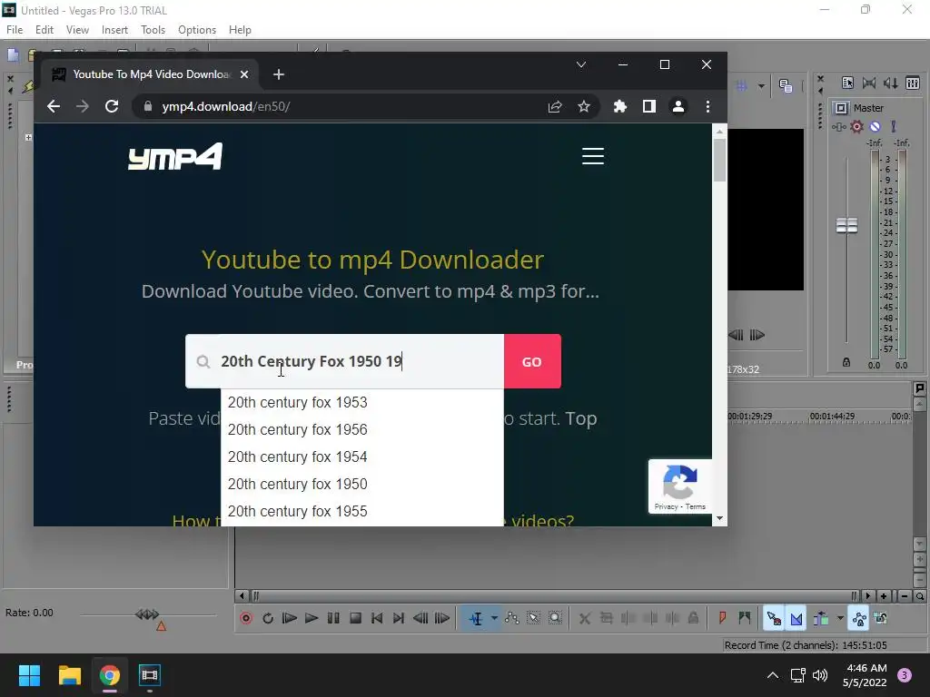Open the Edit menu in Vegas Pro
The image size is (930, 697).
tap(45, 30)
